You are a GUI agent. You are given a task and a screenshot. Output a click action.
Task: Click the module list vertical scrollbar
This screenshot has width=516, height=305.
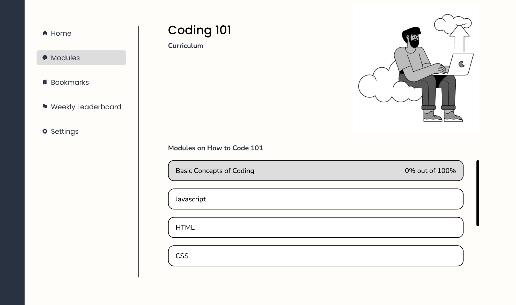(x=478, y=193)
